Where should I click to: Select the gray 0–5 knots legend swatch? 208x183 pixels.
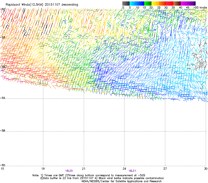click(x=126, y=3)
